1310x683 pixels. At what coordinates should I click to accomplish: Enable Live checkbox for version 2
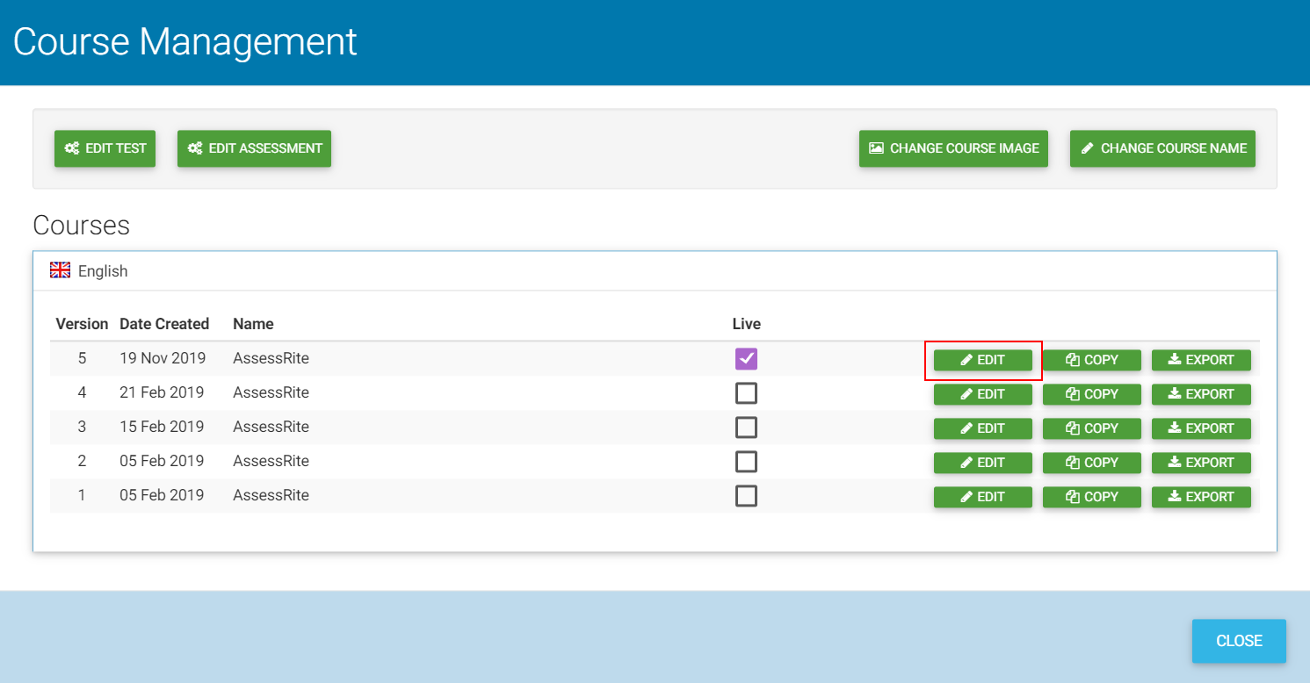coord(746,462)
